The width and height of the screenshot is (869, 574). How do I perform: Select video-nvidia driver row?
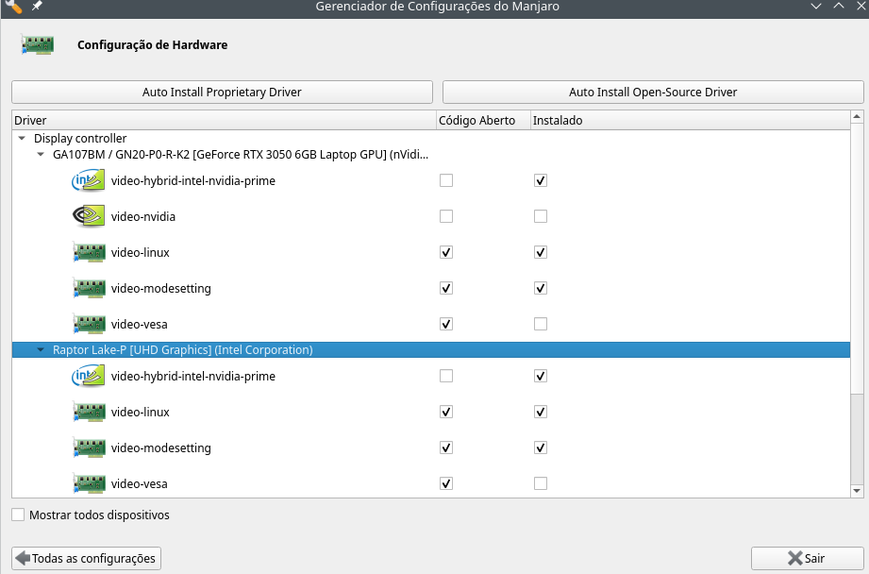pyautogui.click(x=430, y=216)
